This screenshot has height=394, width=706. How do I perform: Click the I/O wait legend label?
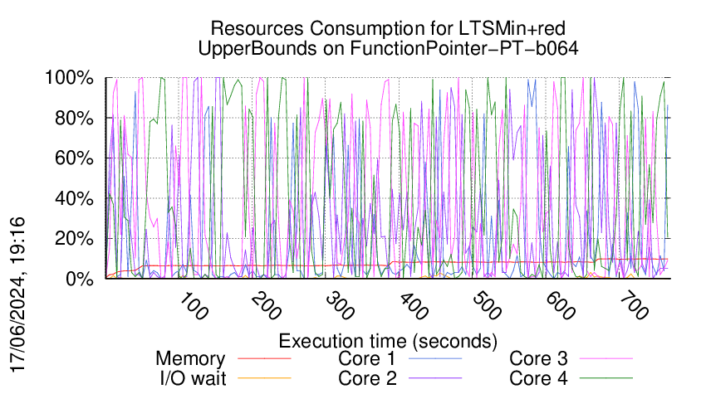(194, 379)
